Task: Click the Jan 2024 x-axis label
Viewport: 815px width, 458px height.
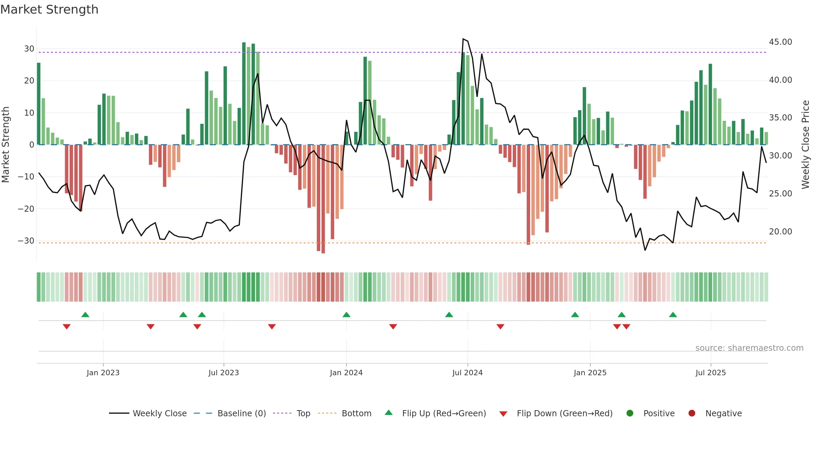Action: tap(346, 373)
